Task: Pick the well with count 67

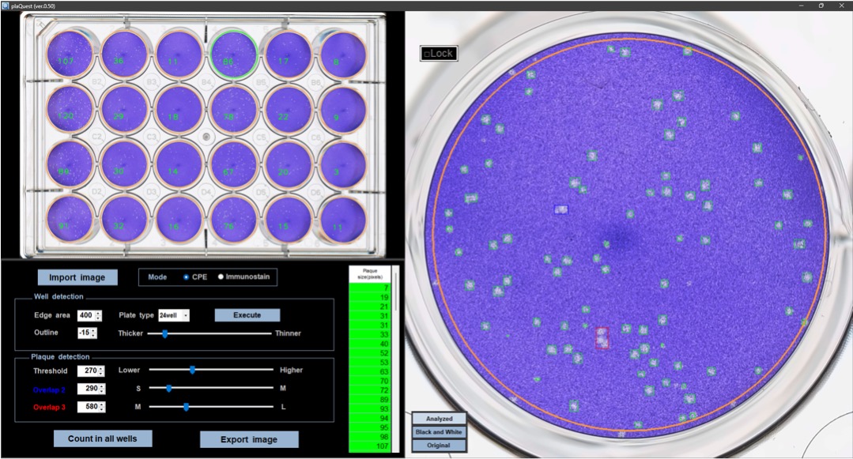Action: [234, 164]
